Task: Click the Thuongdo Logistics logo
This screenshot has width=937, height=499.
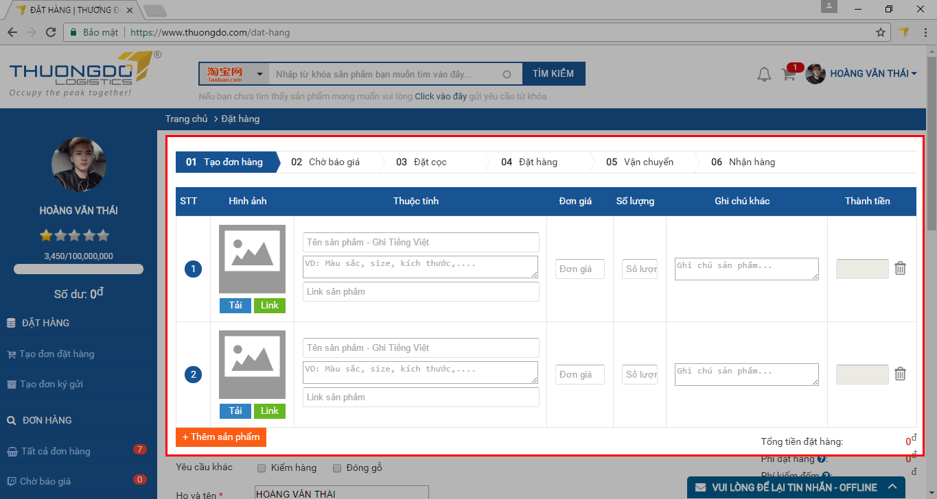Action: [79, 74]
